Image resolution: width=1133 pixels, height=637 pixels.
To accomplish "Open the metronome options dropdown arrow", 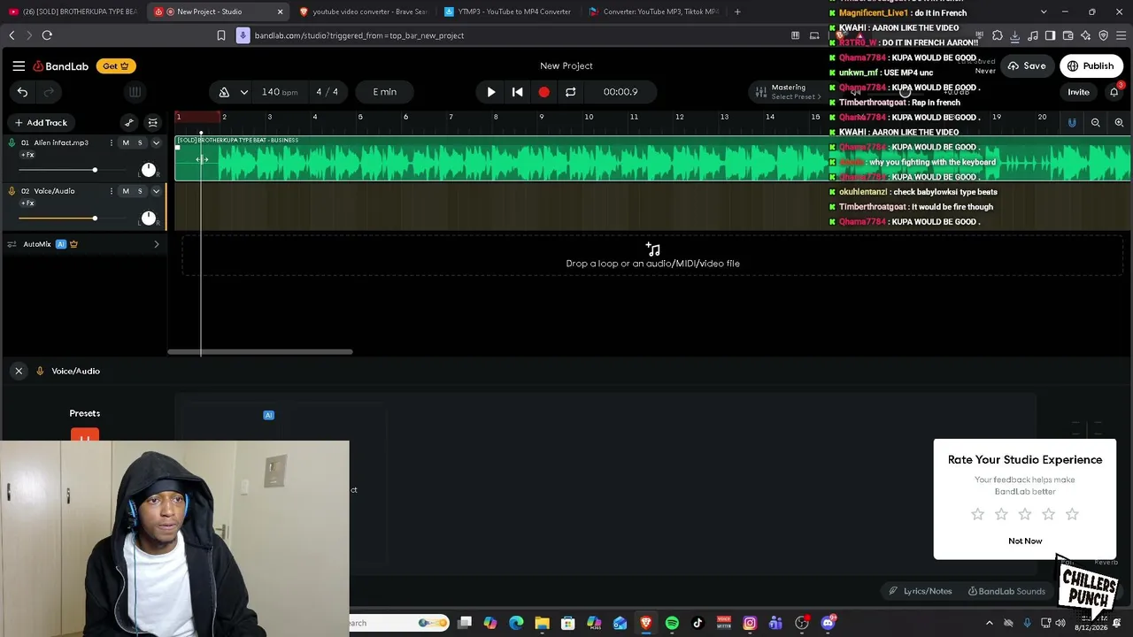I will pyautogui.click(x=243, y=92).
